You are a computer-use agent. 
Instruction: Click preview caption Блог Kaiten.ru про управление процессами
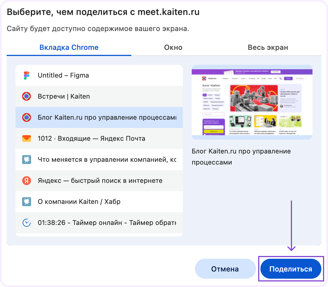coord(241,157)
